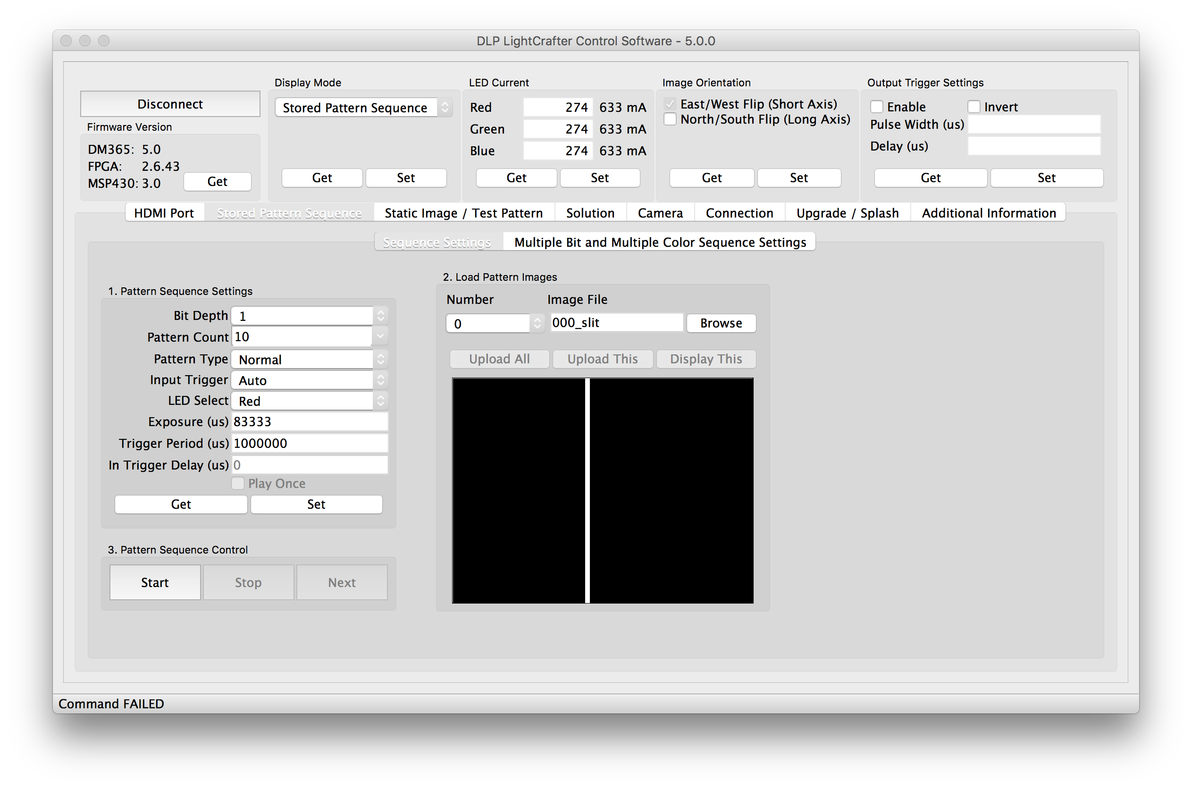Check North/South Flip (Long Axis)
Screen dimensions: 1192x789
coord(670,120)
